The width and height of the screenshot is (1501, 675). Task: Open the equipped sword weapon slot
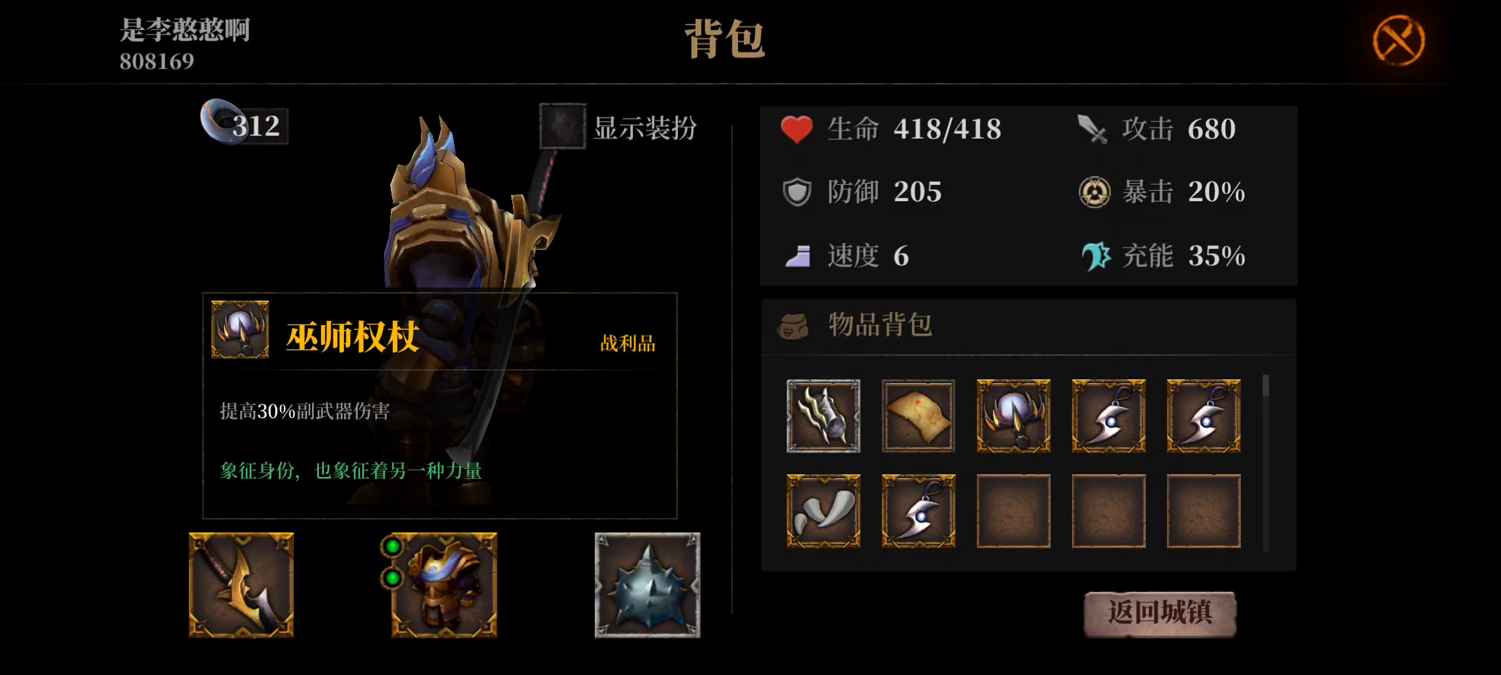tap(241, 585)
